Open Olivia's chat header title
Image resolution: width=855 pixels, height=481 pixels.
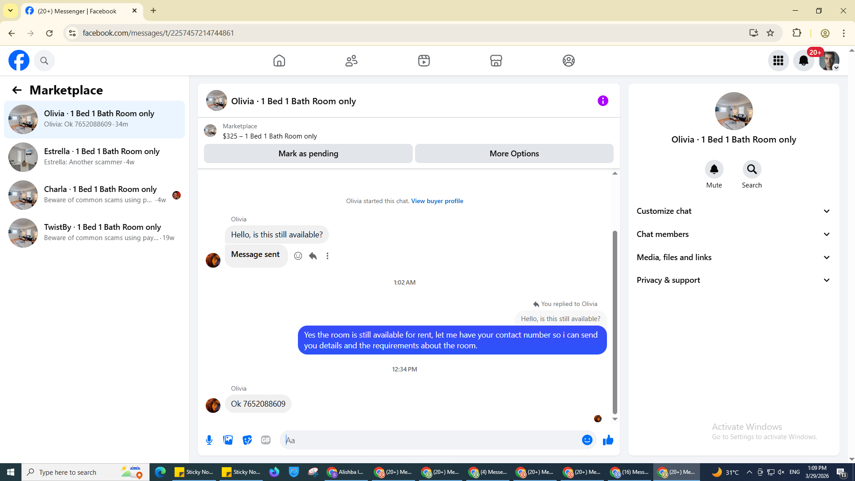point(293,101)
